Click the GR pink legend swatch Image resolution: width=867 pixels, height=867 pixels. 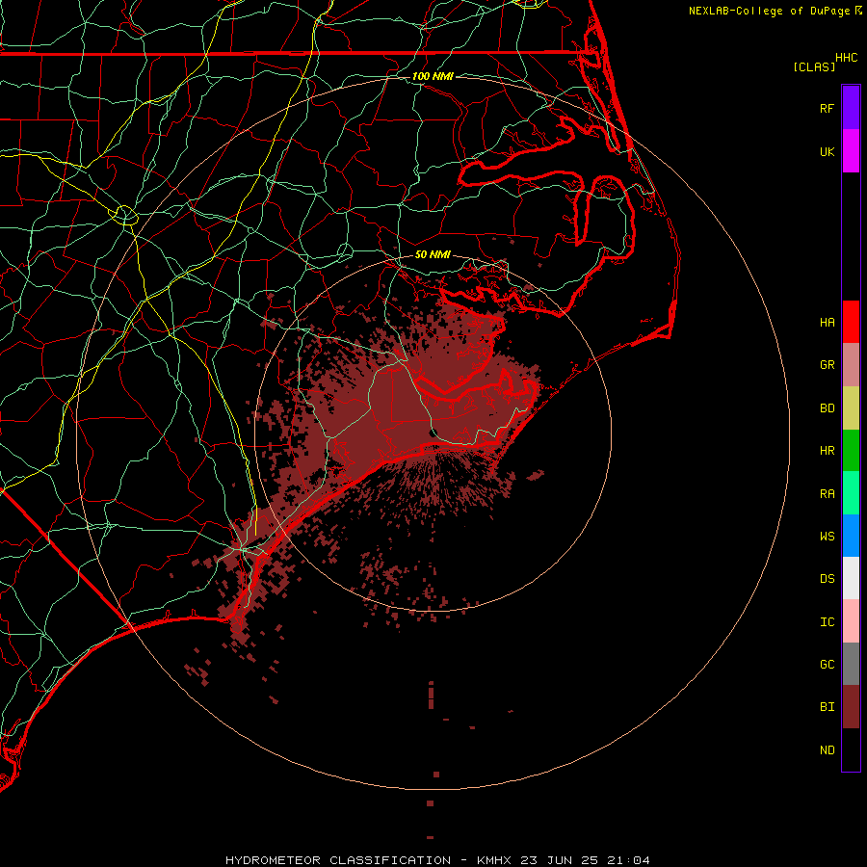tap(851, 364)
